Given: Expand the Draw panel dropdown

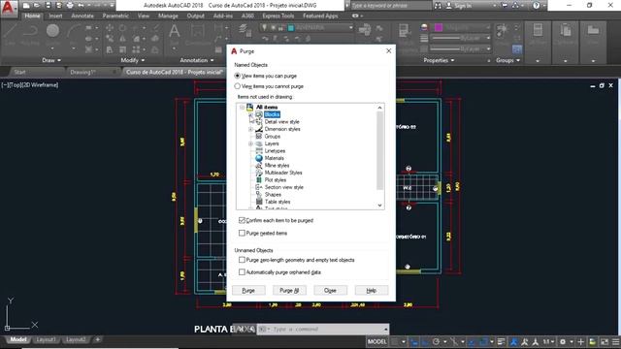Looking at the screenshot, I should (51, 60).
